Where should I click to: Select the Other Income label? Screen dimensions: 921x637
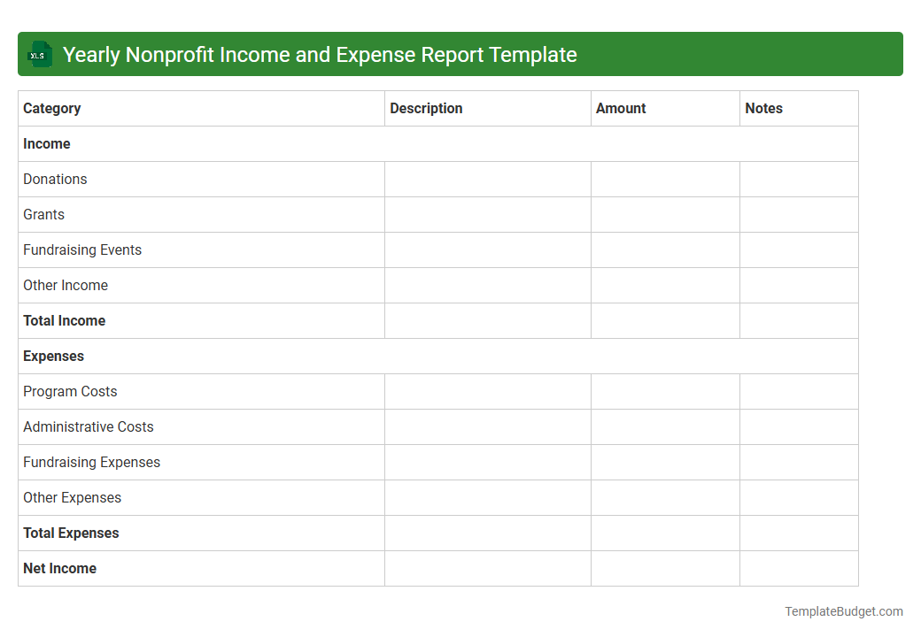66,285
